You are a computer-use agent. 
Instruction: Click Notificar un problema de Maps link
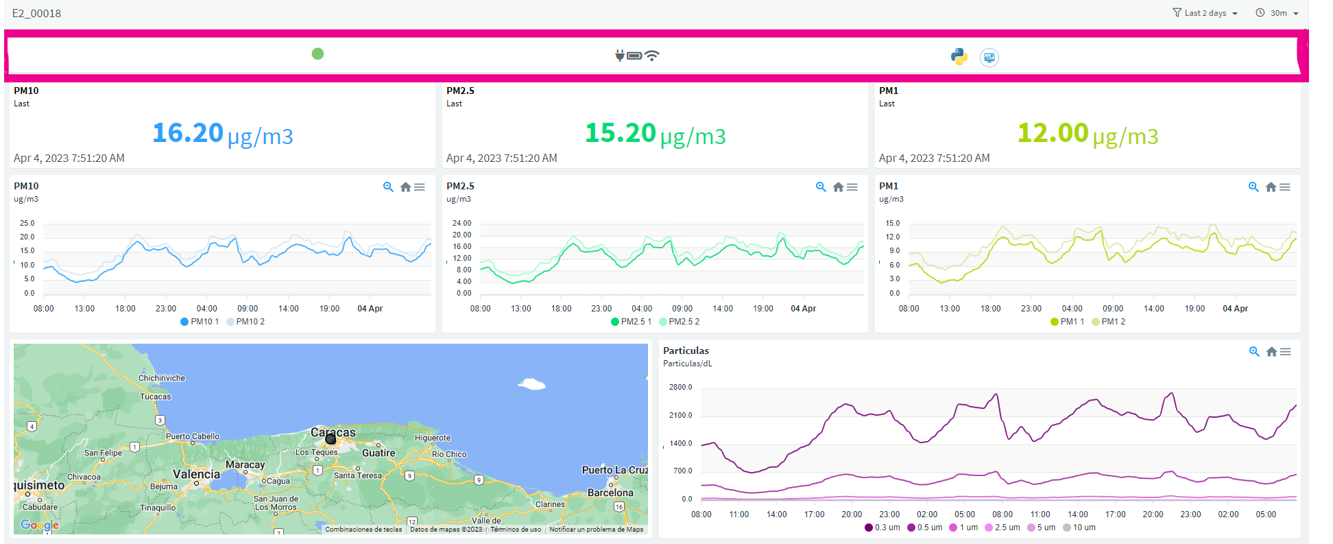pos(597,529)
